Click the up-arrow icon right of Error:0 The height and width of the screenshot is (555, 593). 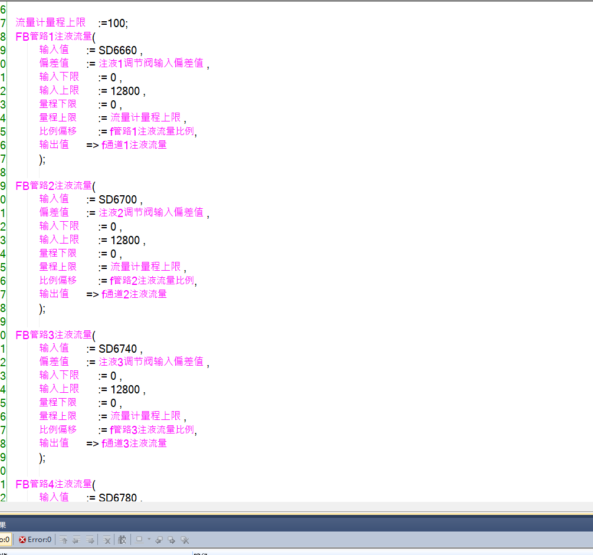click(63, 539)
